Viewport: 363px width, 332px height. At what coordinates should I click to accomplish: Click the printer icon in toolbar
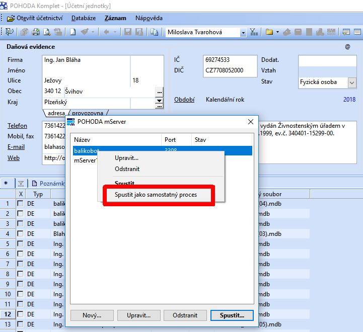coord(36,32)
